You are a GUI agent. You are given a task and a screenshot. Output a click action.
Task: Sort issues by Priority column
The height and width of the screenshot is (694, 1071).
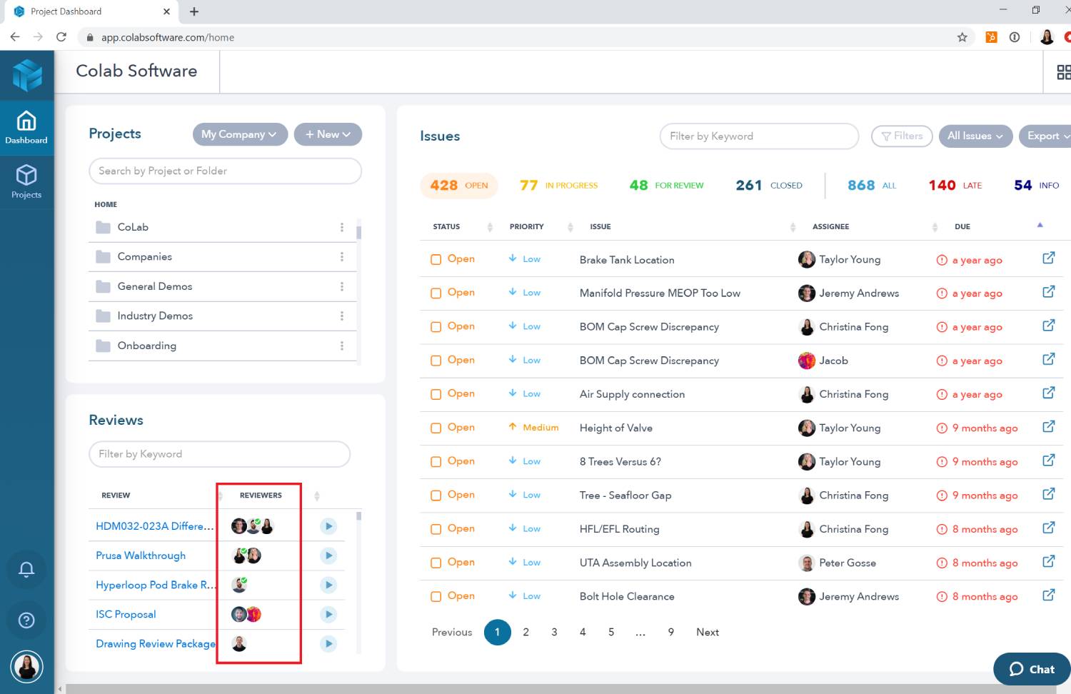tap(570, 227)
